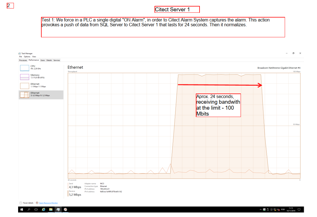Click the volume speaker tray icon
This screenshot has height=217, width=317.
click(279, 210)
